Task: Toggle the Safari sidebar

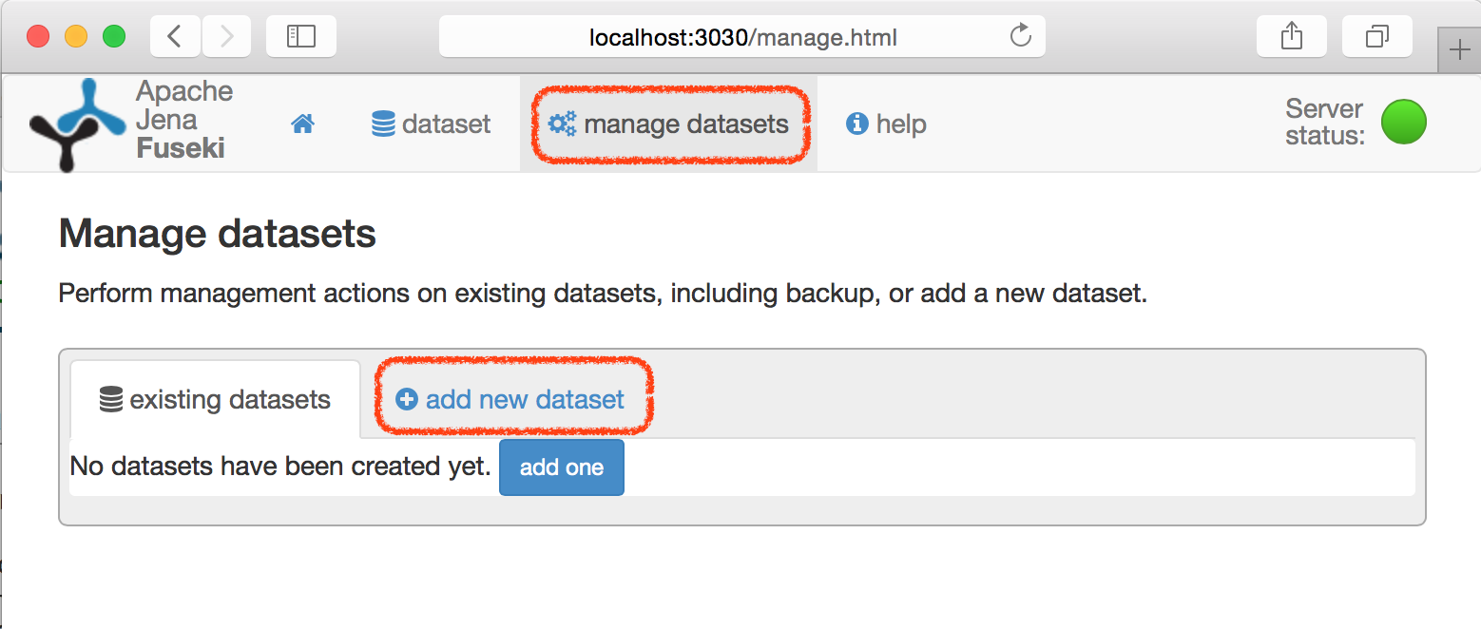Action: tap(300, 35)
